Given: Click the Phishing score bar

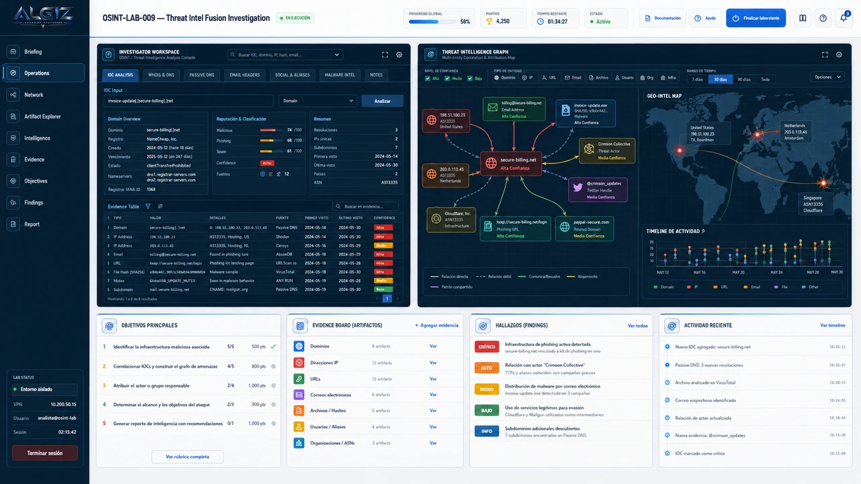Looking at the screenshot, I should click(272, 140).
